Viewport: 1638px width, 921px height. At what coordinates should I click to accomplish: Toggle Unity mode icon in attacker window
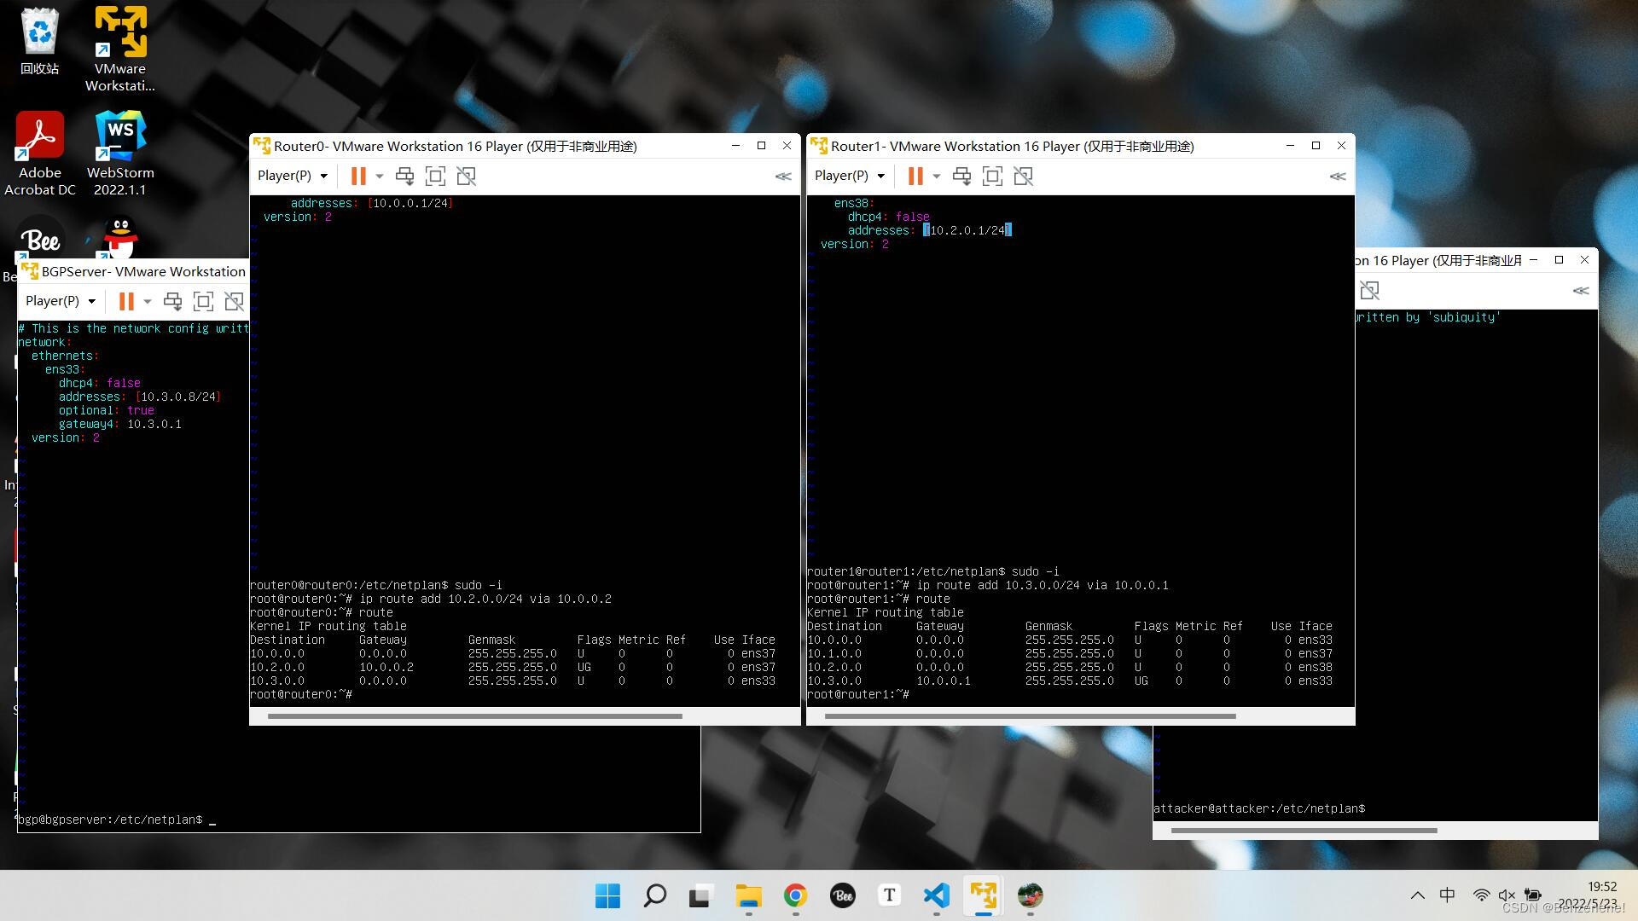click(1369, 291)
